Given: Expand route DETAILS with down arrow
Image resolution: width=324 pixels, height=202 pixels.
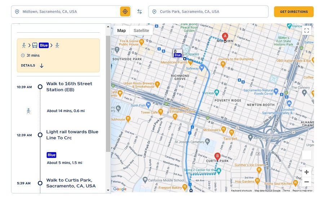Looking at the screenshot, I should click(x=32, y=65).
